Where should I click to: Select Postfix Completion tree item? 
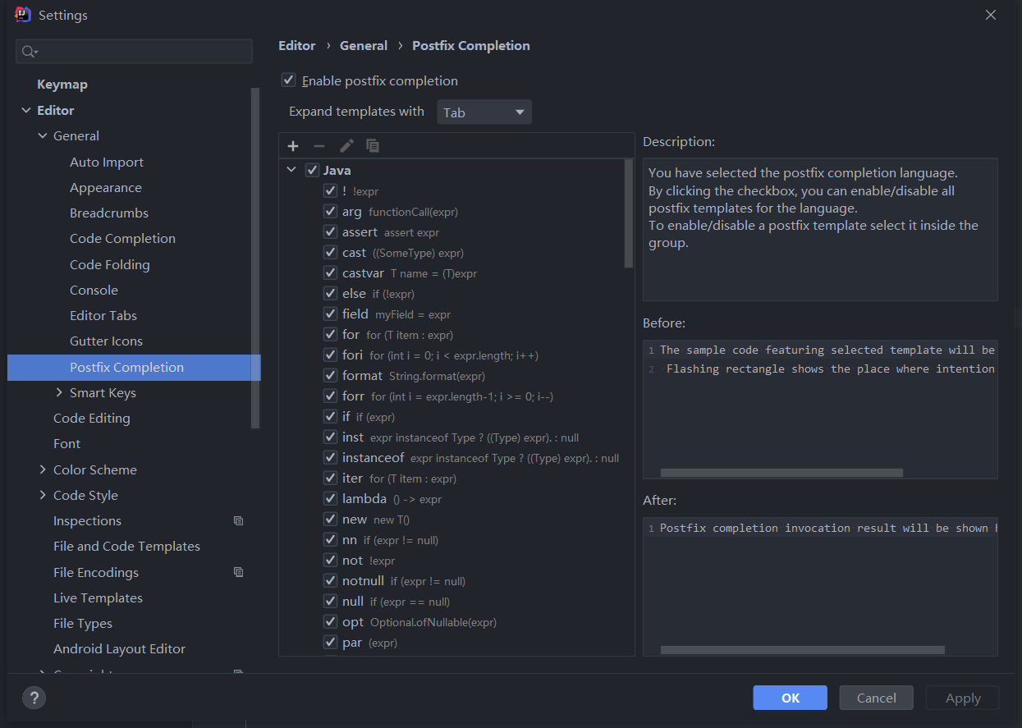coord(134,368)
